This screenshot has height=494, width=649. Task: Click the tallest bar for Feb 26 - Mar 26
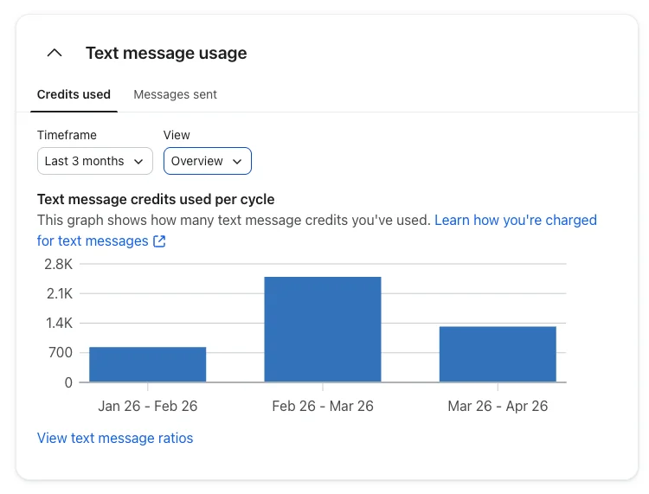pyautogui.click(x=323, y=330)
